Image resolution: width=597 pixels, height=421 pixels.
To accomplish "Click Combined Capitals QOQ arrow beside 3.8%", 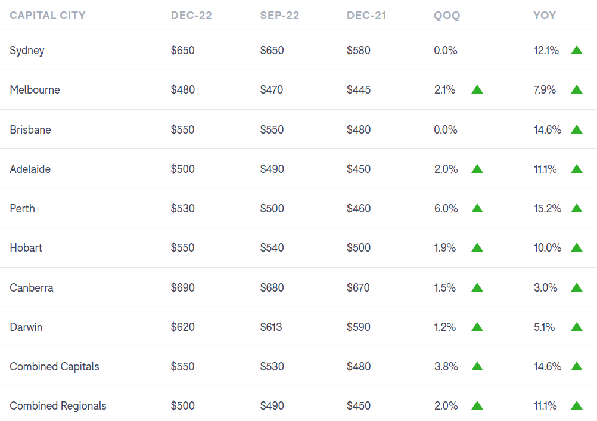I will pyautogui.click(x=477, y=366).
